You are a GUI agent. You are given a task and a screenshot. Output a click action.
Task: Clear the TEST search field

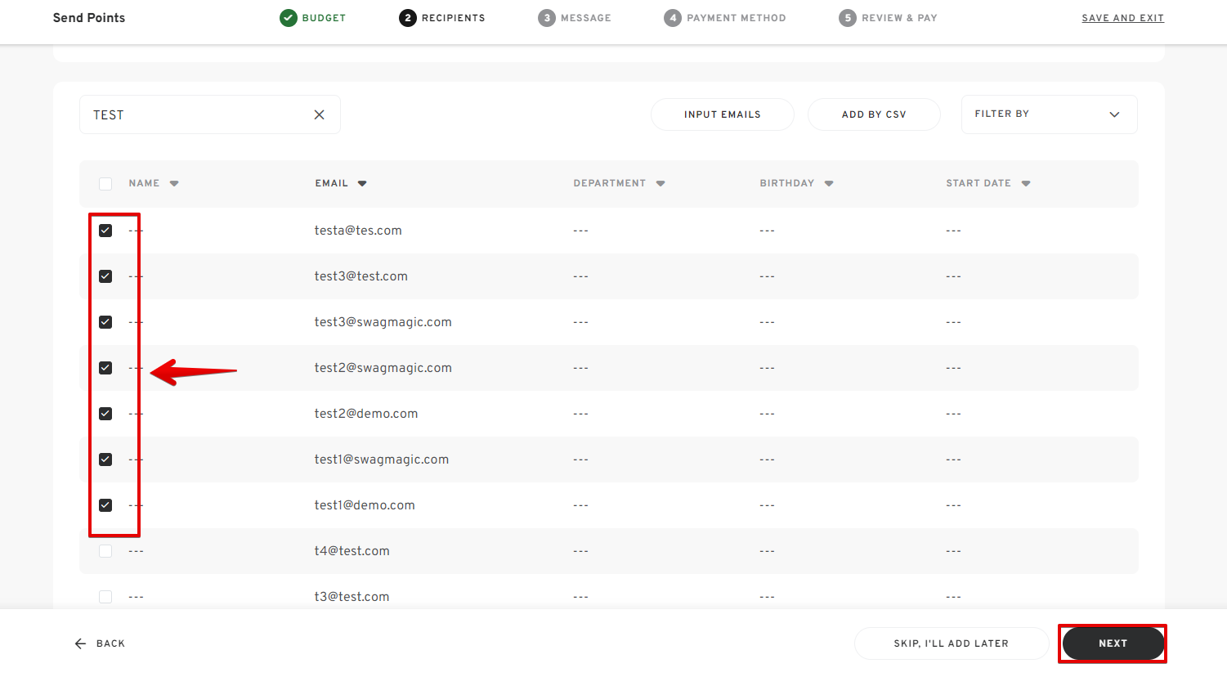point(320,114)
